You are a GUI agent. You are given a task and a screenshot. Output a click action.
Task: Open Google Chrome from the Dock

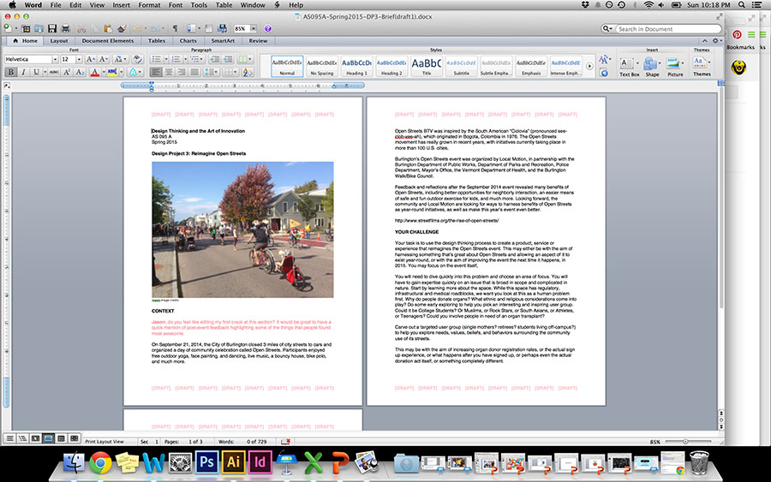coord(100,462)
